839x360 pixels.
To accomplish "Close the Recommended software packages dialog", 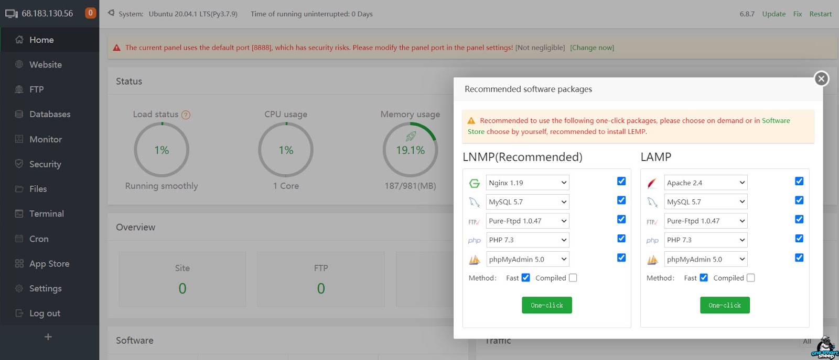I will click(x=821, y=78).
